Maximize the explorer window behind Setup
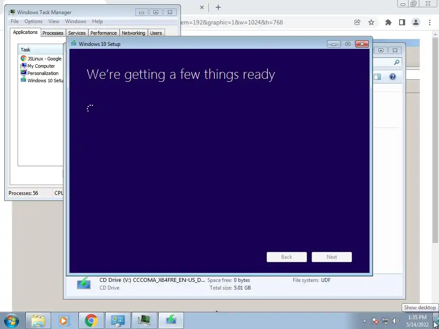 tap(381, 51)
